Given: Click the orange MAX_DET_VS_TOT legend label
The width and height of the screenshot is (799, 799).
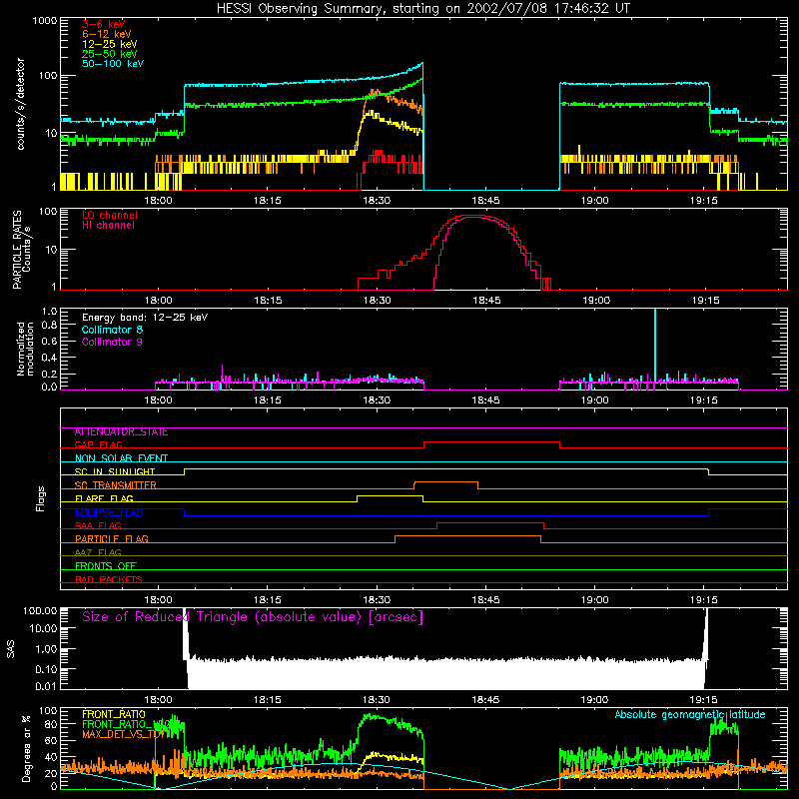Looking at the screenshot, I should [x=123, y=734].
